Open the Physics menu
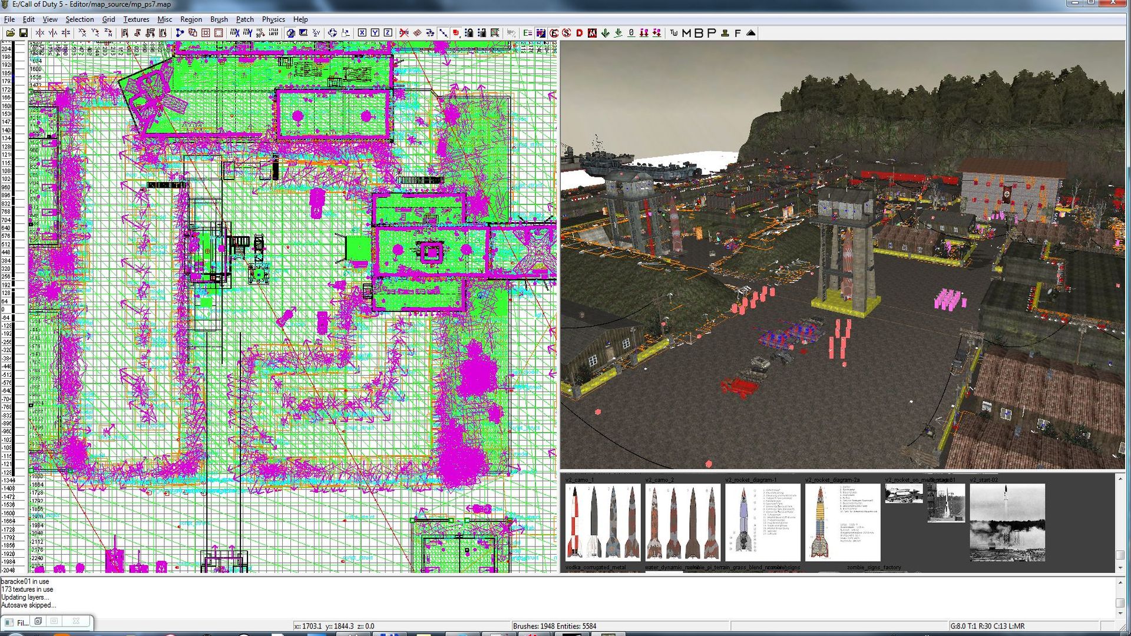This screenshot has height=636, width=1131. [273, 19]
